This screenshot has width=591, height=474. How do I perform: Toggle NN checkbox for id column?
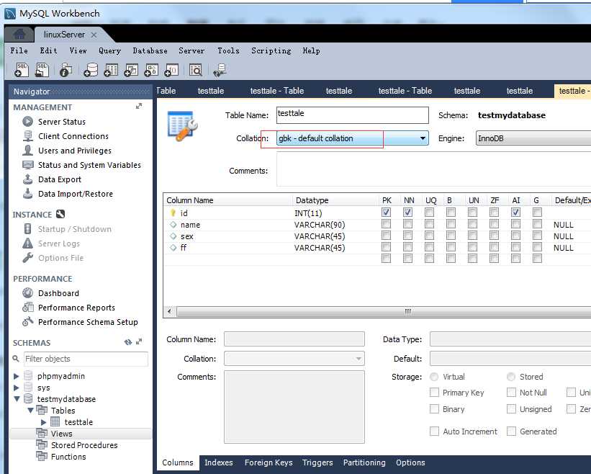tap(407, 213)
